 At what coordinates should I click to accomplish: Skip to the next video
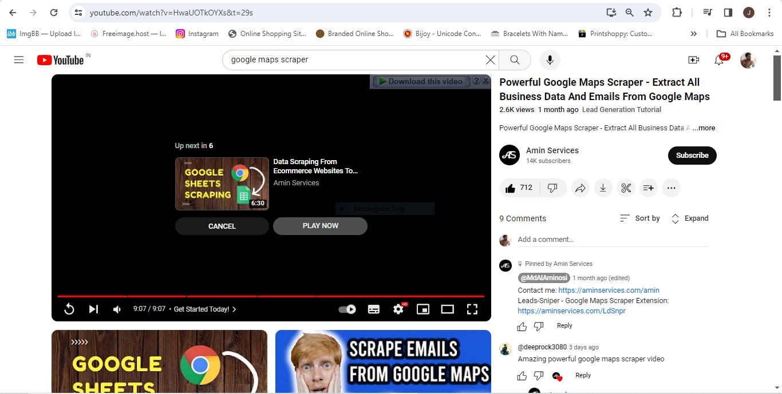point(93,309)
